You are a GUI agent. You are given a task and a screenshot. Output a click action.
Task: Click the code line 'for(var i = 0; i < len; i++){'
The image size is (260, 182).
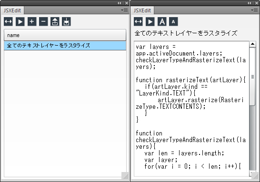point(192,166)
